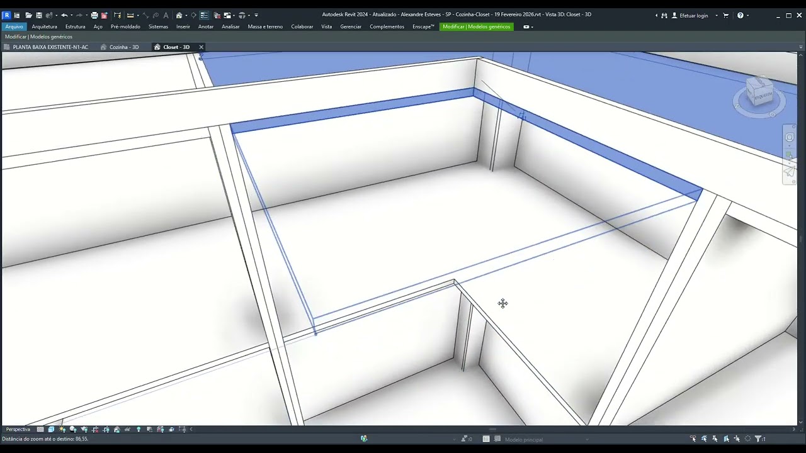This screenshot has width=806, height=453.
Task: Toggle the ribbon panel display button
Action: tap(526, 26)
